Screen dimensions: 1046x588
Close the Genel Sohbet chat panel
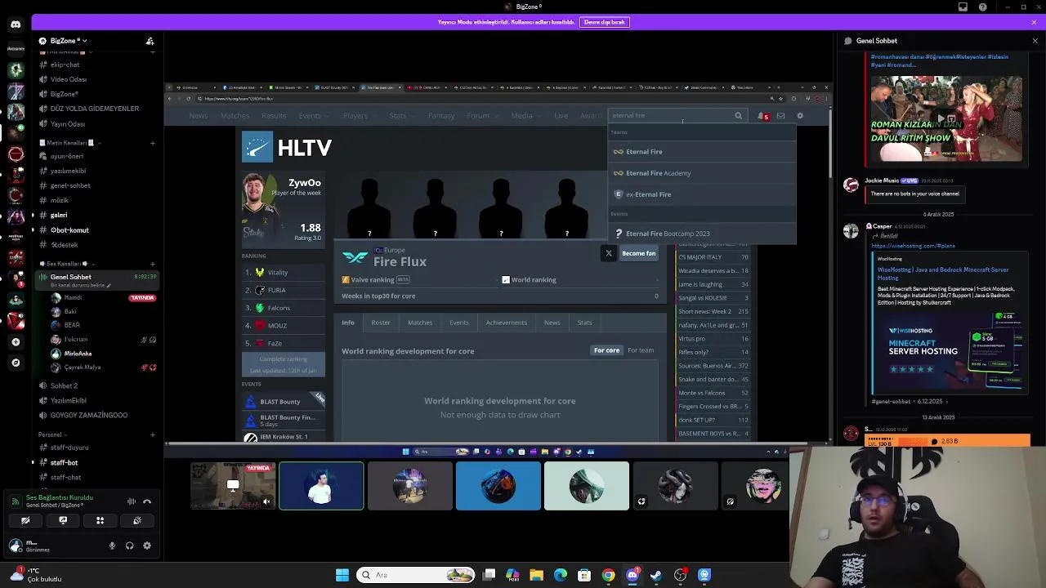1035,41
